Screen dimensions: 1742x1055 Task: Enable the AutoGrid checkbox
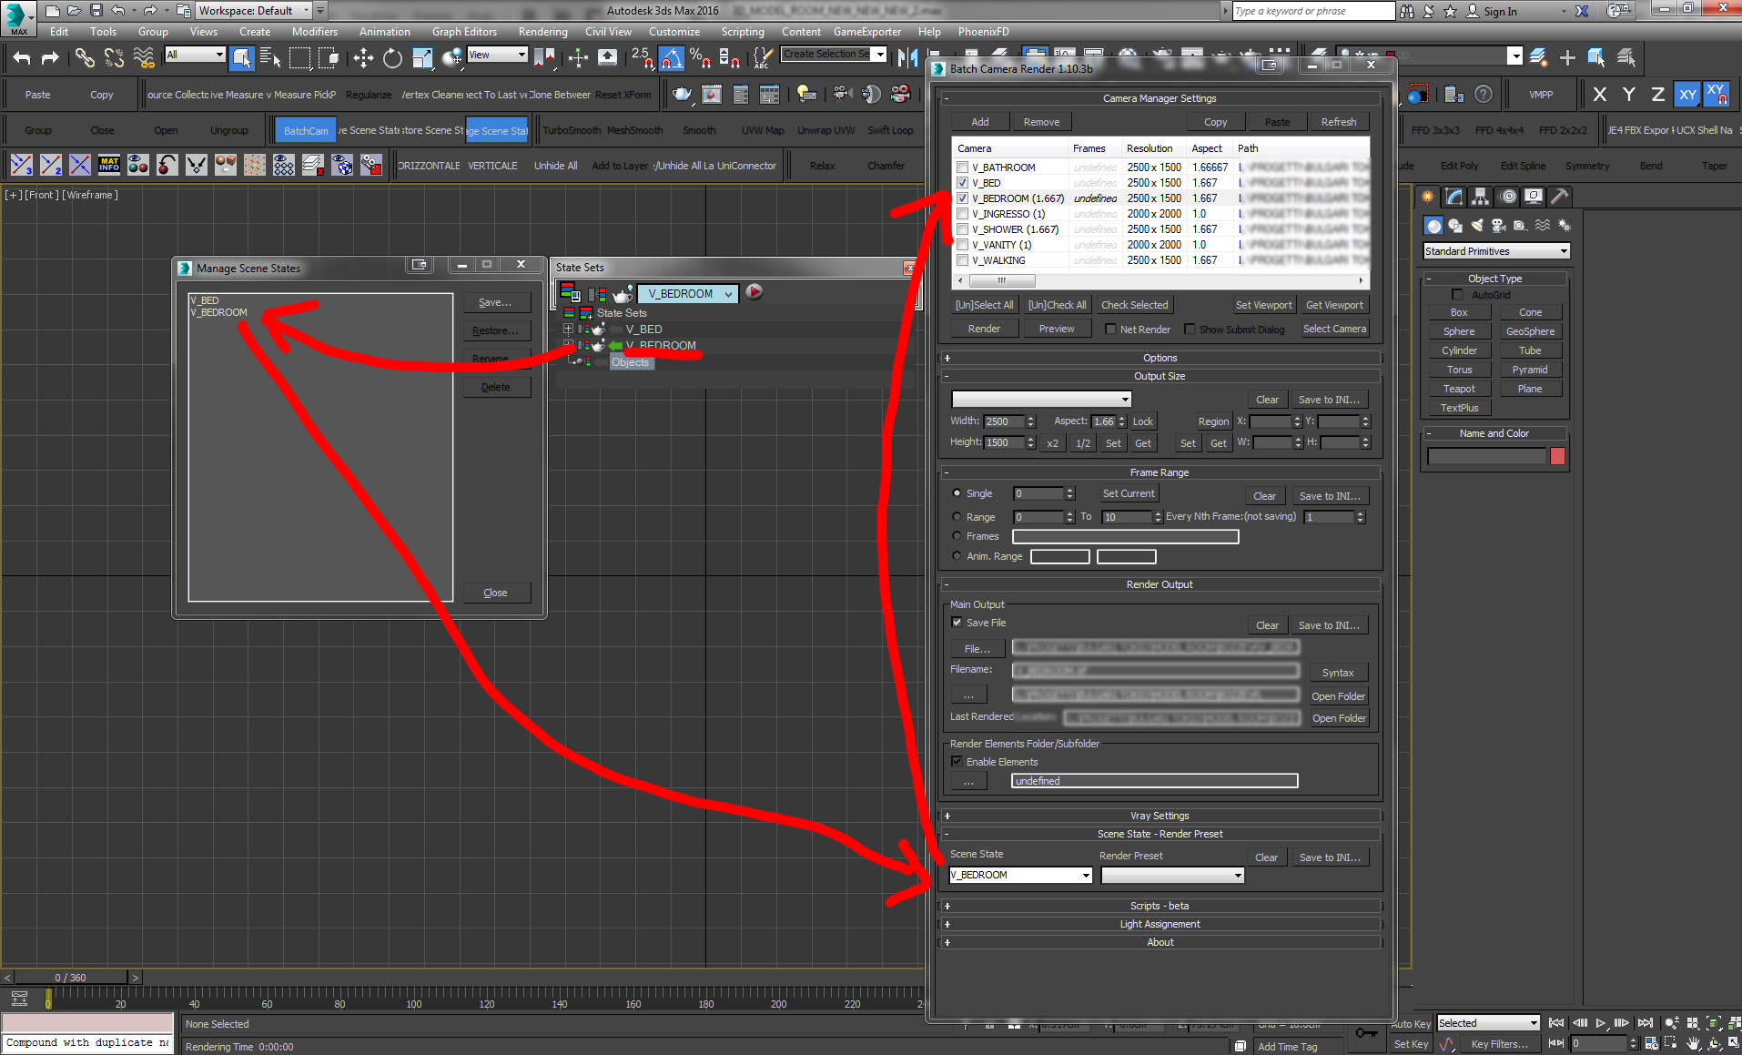tap(1457, 295)
